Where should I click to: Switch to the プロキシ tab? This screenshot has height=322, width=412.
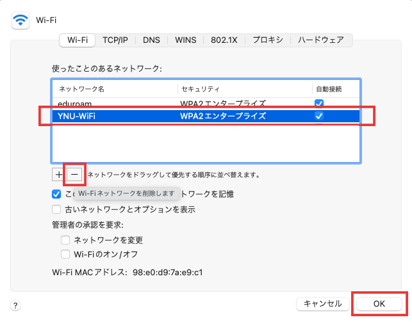click(268, 40)
